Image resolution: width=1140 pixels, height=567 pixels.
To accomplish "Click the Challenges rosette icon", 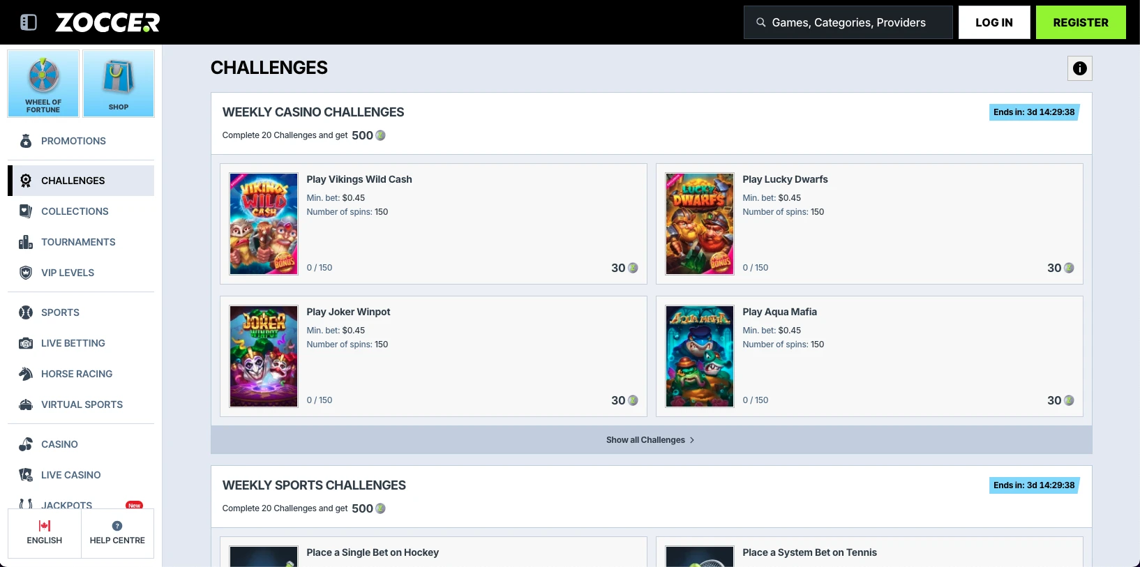I will (26, 181).
